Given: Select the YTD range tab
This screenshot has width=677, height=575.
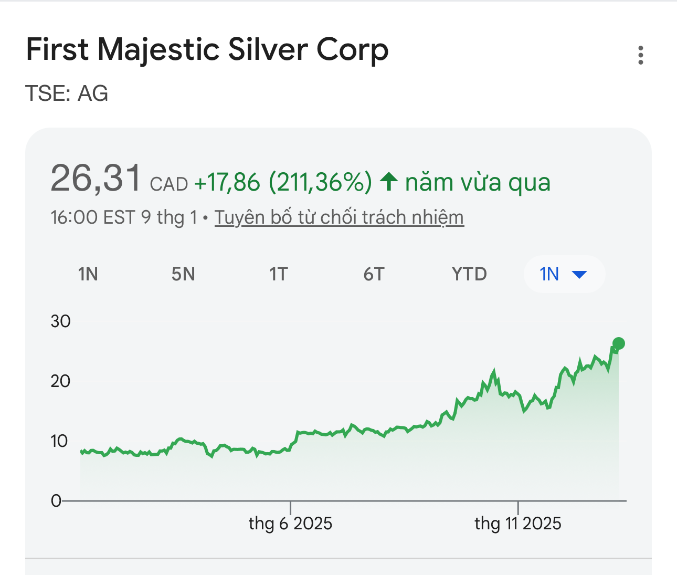Looking at the screenshot, I should tap(469, 274).
